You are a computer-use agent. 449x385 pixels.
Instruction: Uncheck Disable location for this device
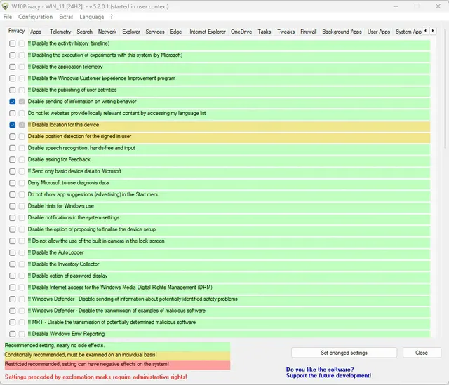(13, 125)
